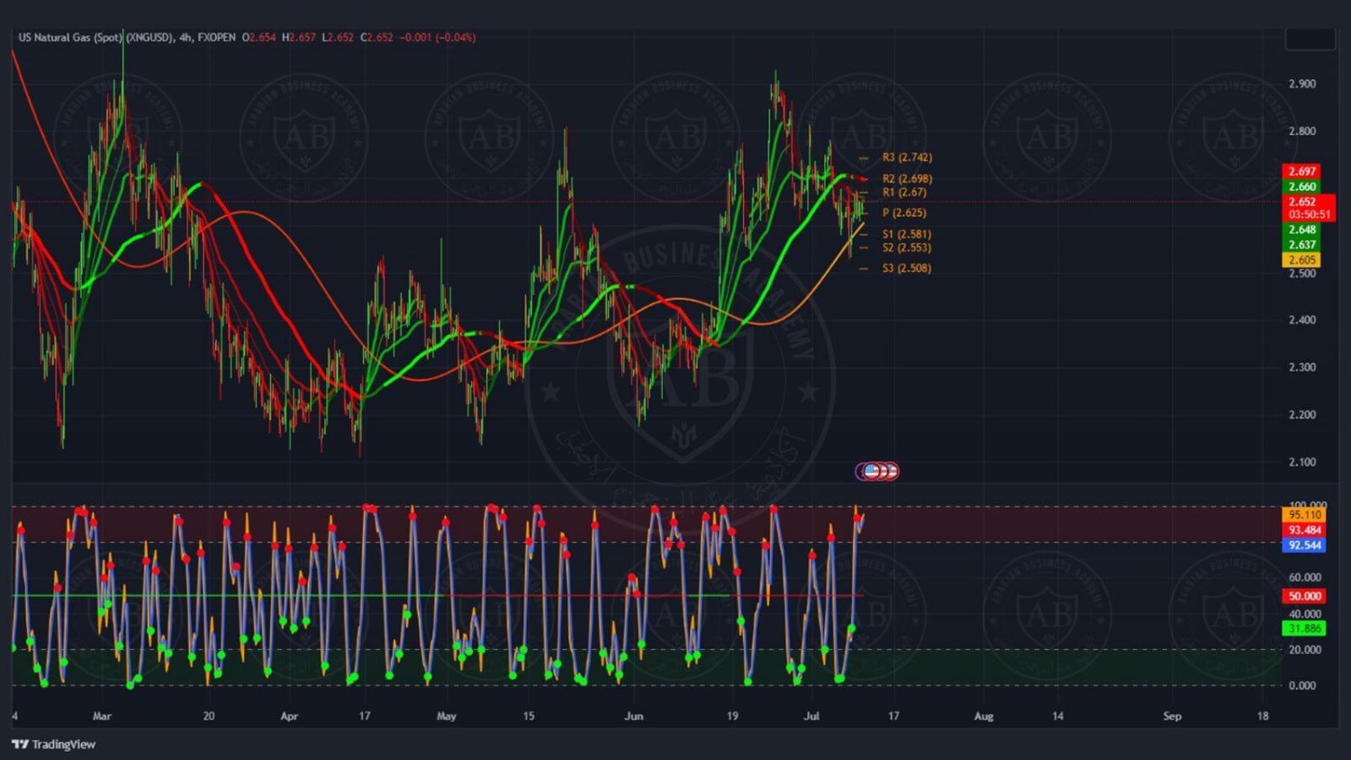Click the May label on time axis

point(447,717)
